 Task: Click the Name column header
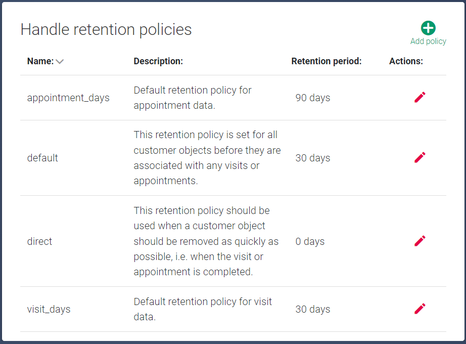tap(40, 61)
